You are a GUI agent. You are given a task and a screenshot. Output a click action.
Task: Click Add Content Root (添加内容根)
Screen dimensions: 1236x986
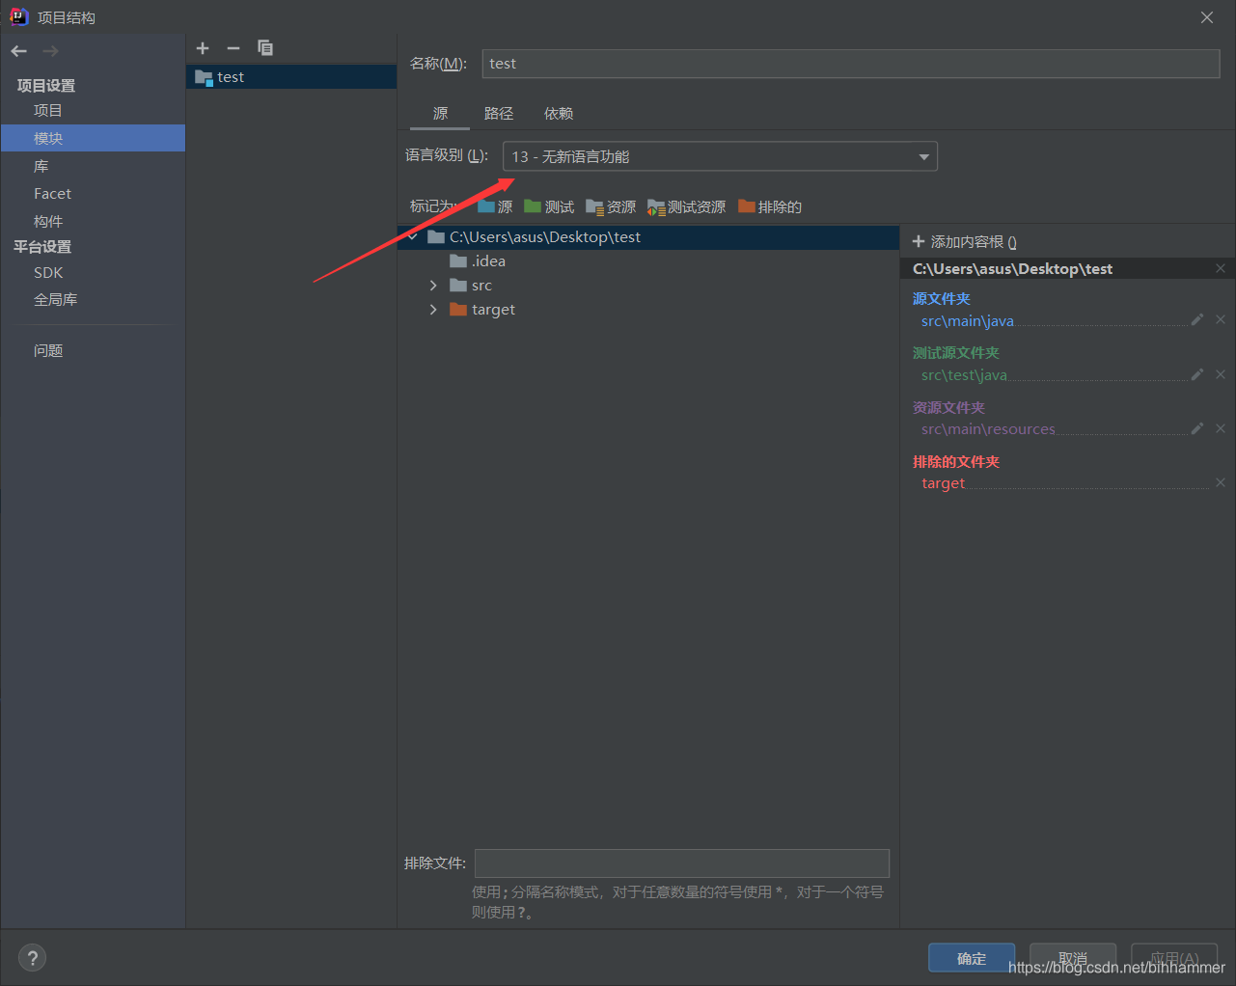click(x=964, y=241)
